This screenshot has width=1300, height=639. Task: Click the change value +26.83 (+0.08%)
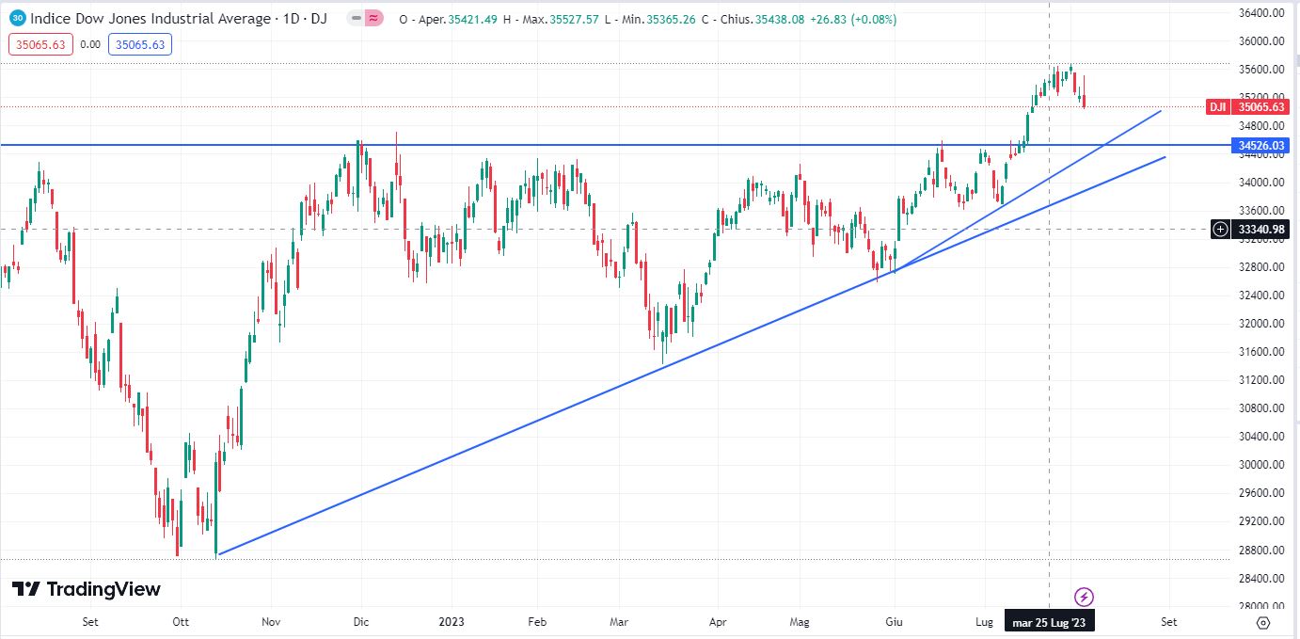tap(853, 19)
